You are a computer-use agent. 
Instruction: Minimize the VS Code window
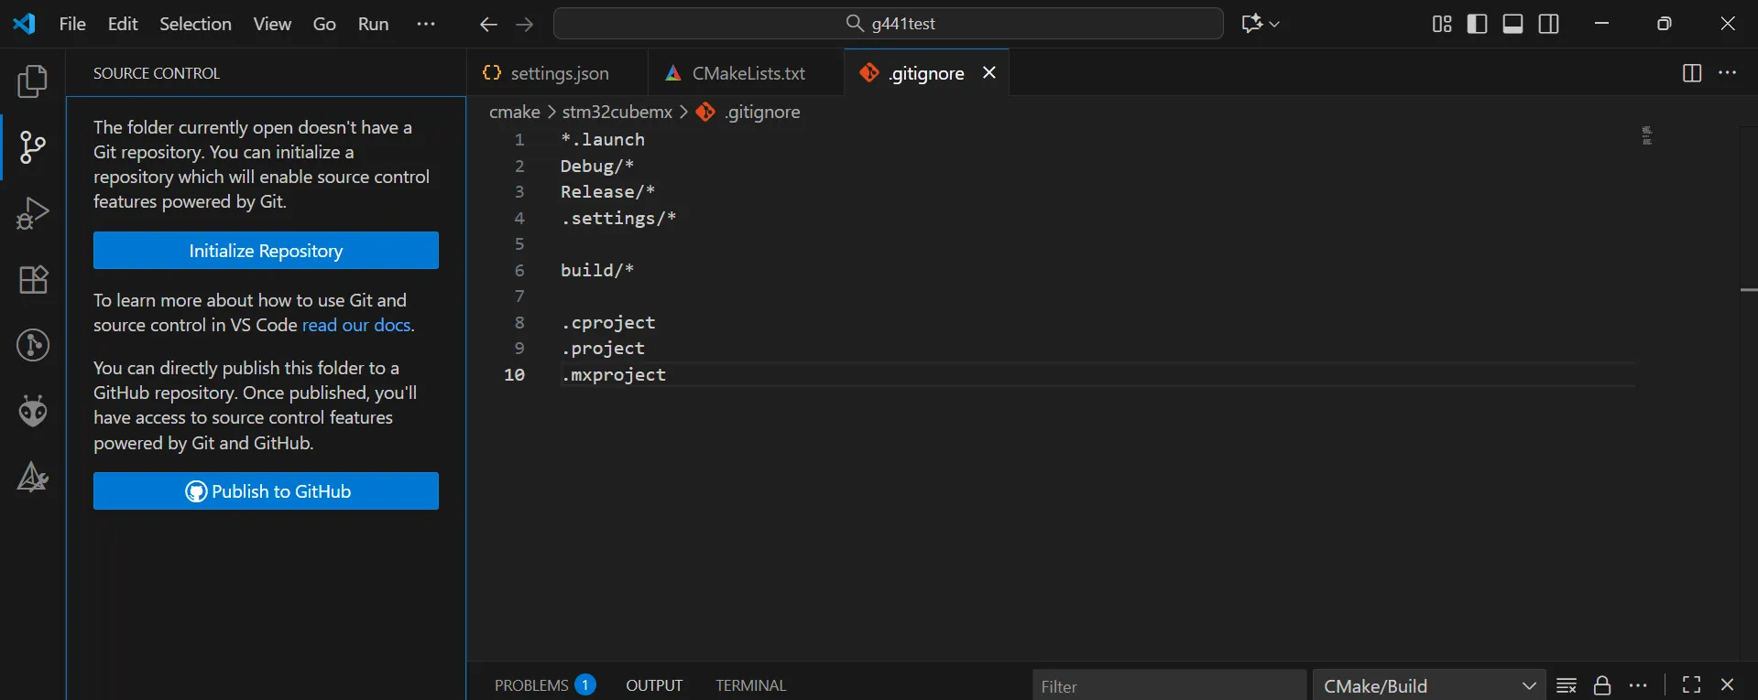point(1601,24)
